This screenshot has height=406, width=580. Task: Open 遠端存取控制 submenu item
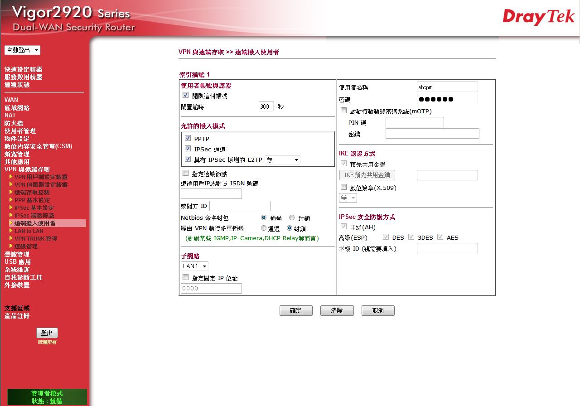pyautogui.click(x=32, y=193)
